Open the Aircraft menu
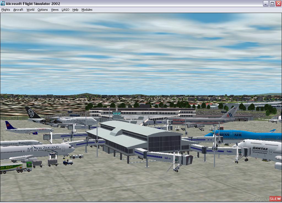282x203 pixels. point(18,10)
